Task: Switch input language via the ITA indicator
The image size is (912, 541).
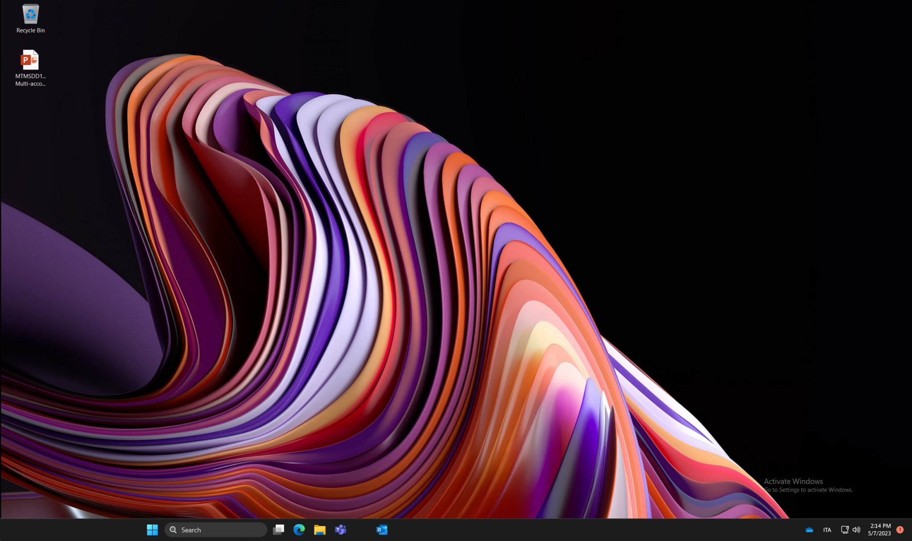Action: (828, 530)
